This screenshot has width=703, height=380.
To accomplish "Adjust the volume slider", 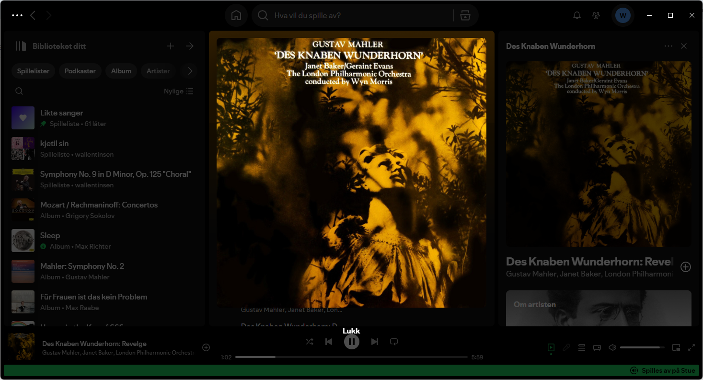I will coord(642,347).
